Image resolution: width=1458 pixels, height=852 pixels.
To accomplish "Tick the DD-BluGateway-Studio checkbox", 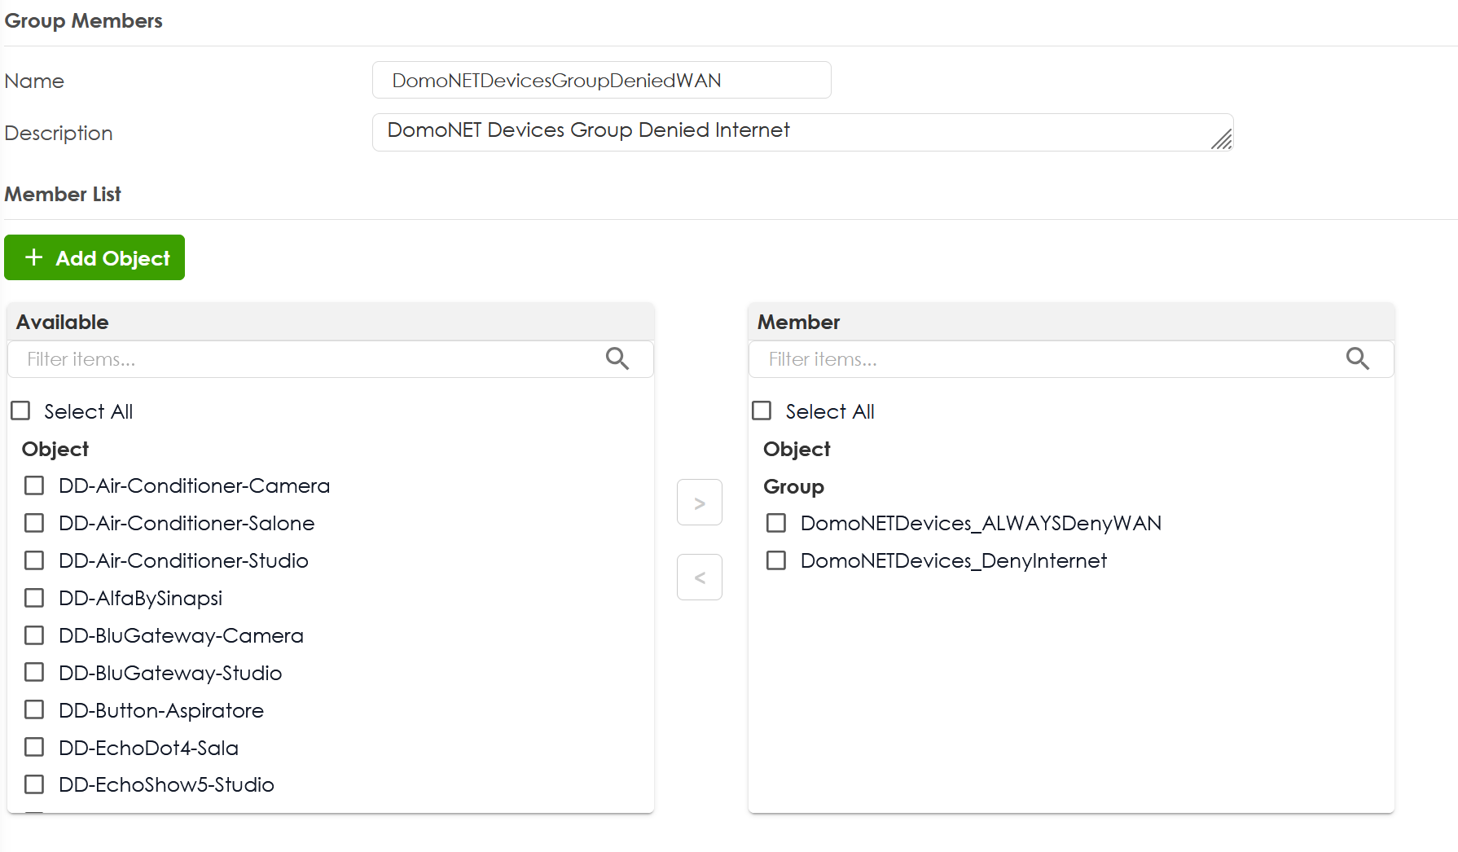I will (x=34, y=672).
